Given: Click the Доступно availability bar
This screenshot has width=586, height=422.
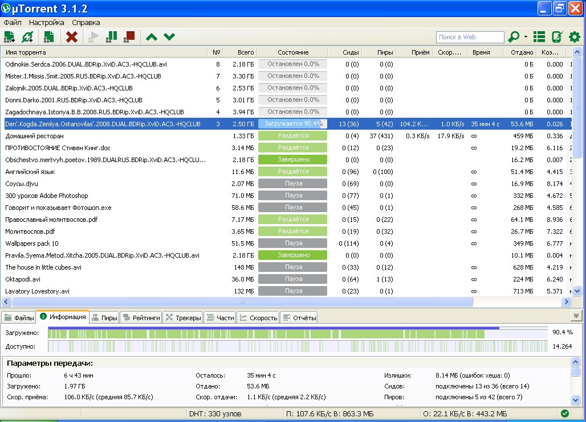Looking at the screenshot, I should pyautogui.click(x=298, y=346).
